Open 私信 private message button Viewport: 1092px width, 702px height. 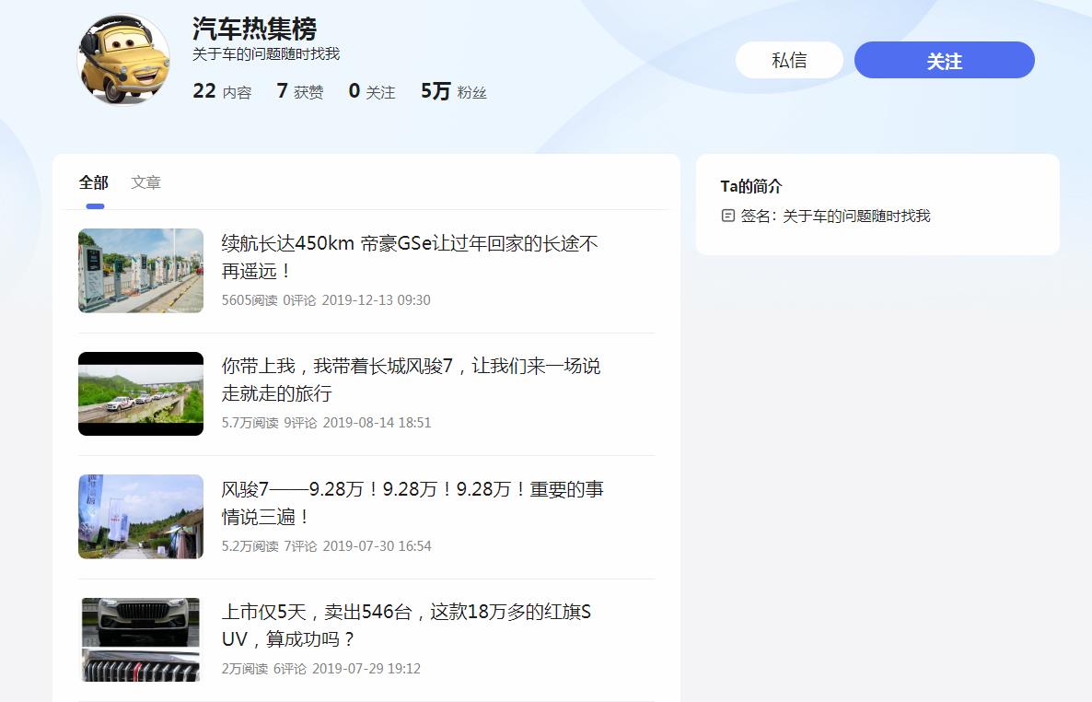[x=789, y=60]
